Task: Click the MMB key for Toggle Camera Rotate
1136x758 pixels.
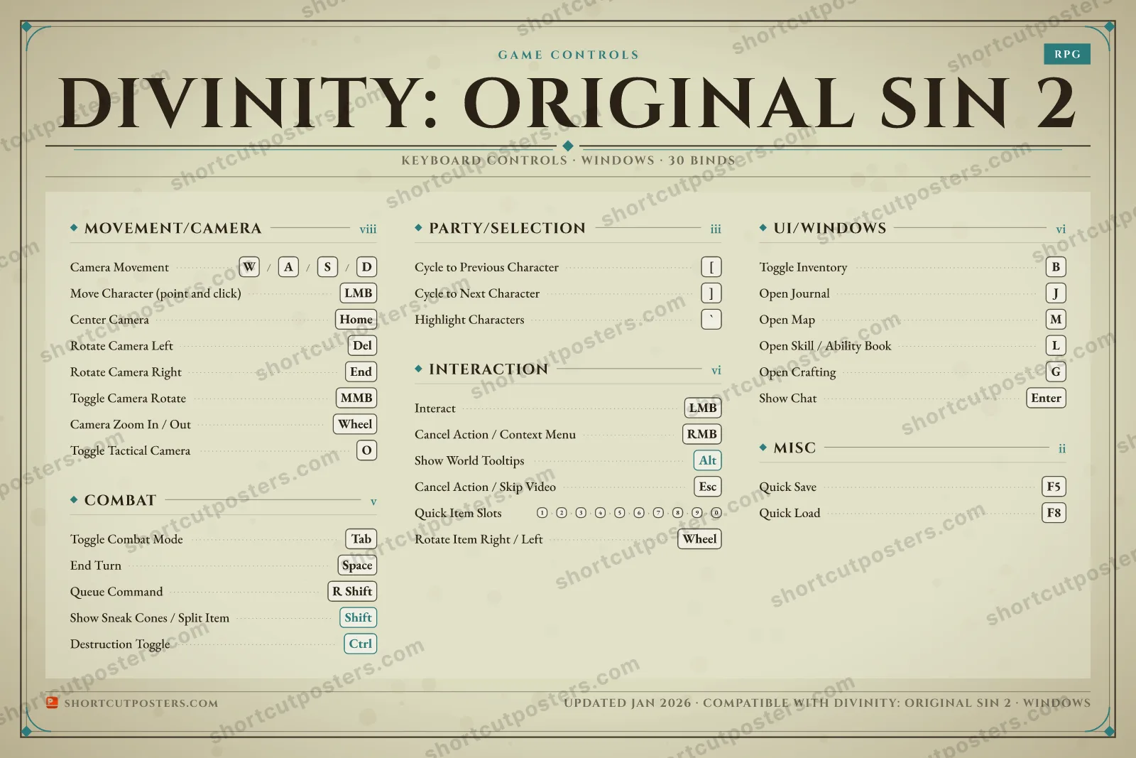Action: [356, 398]
